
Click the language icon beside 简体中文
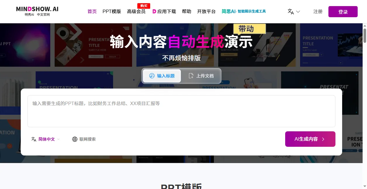[34, 139]
